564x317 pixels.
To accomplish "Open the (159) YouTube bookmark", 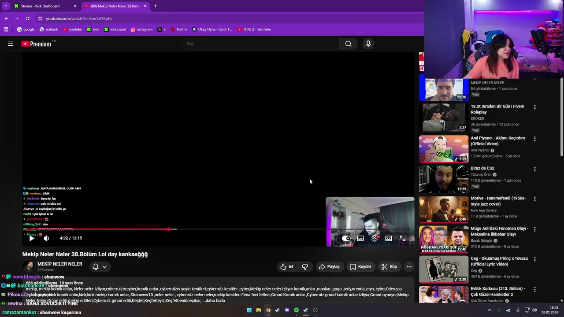I will pos(254,29).
